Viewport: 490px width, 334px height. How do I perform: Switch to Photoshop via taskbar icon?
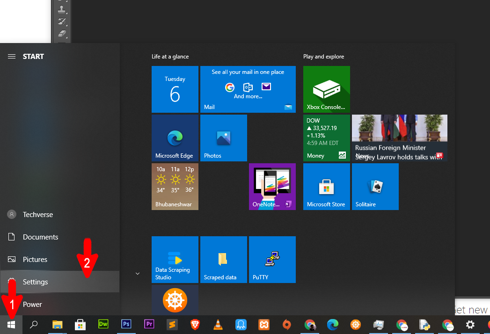pos(126,325)
